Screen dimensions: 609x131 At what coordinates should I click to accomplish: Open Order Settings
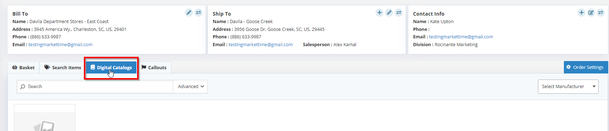pyautogui.click(x=586, y=67)
